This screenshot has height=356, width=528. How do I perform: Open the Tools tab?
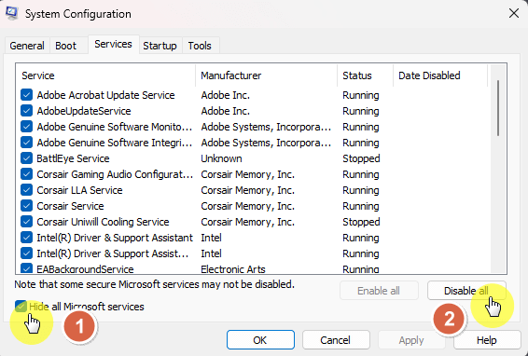coord(200,46)
